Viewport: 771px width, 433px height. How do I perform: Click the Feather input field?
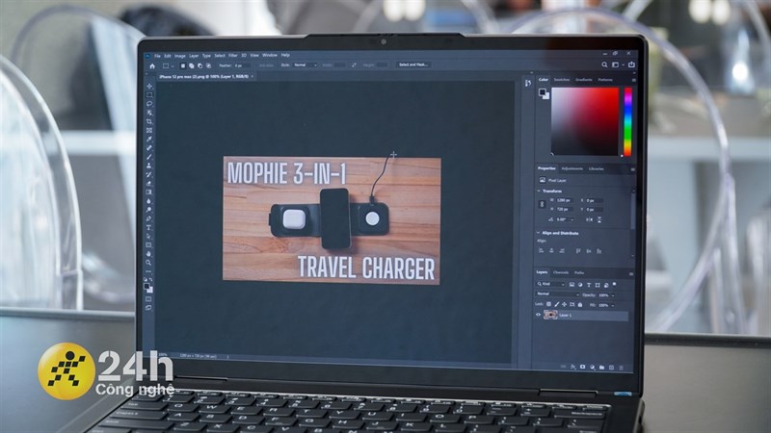click(x=242, y=65)
